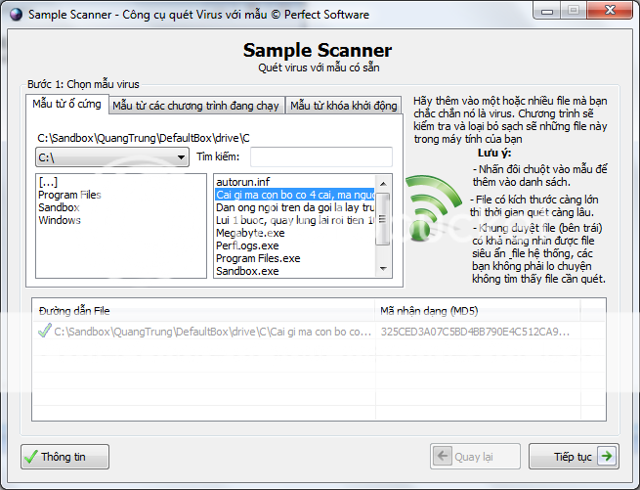
Task: Switch to 'Mẫu từ các chương trình đang chạy' tab
Action: tap(194, 106)
